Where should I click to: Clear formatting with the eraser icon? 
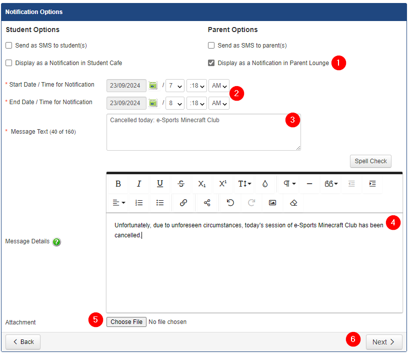293,203
